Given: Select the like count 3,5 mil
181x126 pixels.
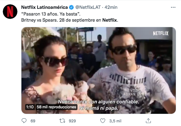Looking at the screenshot, I should 115,121.
